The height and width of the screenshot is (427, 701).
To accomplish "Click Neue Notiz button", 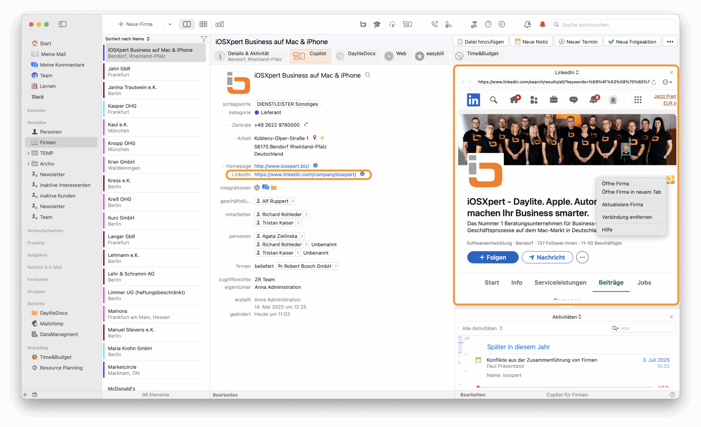I will [x=531, y=42].
